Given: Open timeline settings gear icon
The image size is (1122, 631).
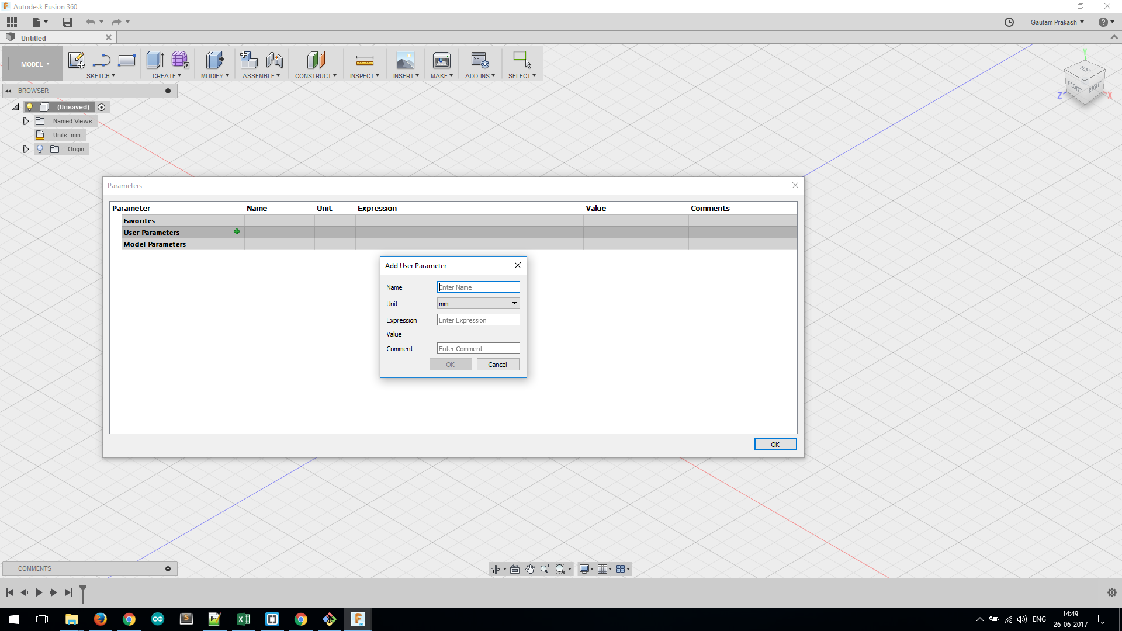Looking at the screenshot, I should (1111, 592).
